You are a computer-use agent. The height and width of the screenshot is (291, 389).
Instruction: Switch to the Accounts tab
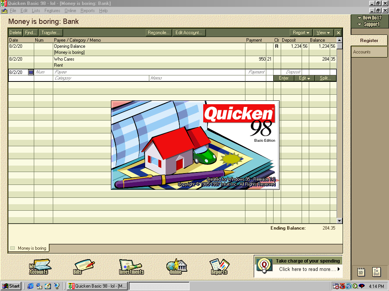pos(369,52)
